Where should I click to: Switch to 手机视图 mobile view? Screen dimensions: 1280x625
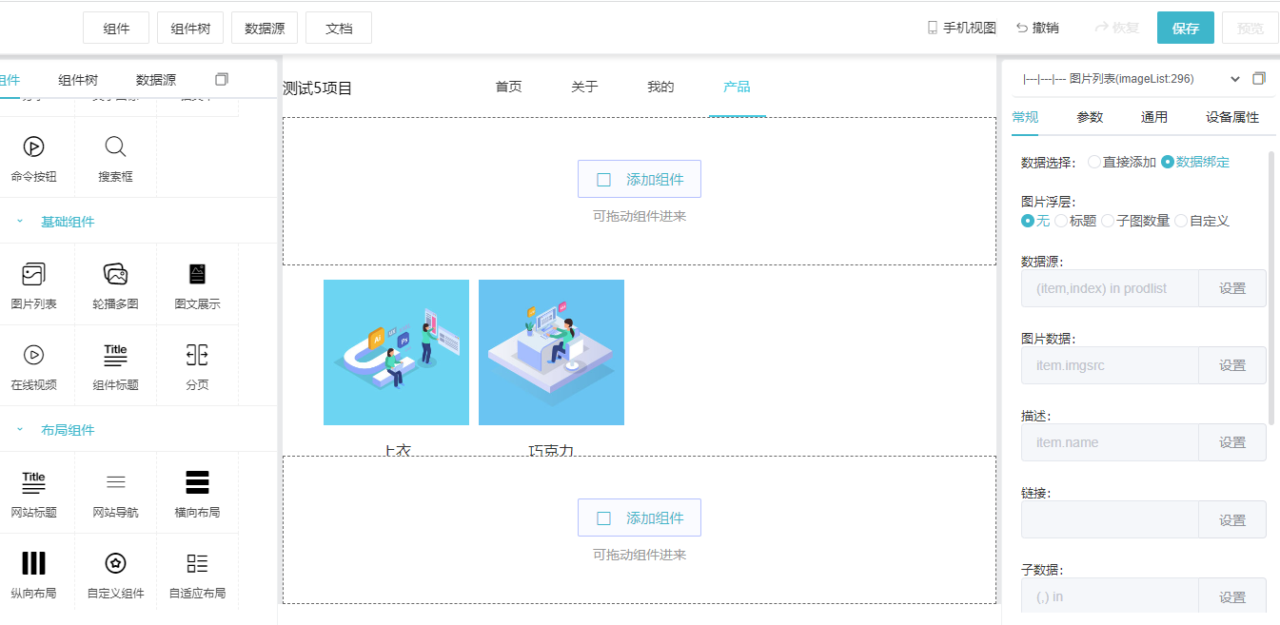961,28
